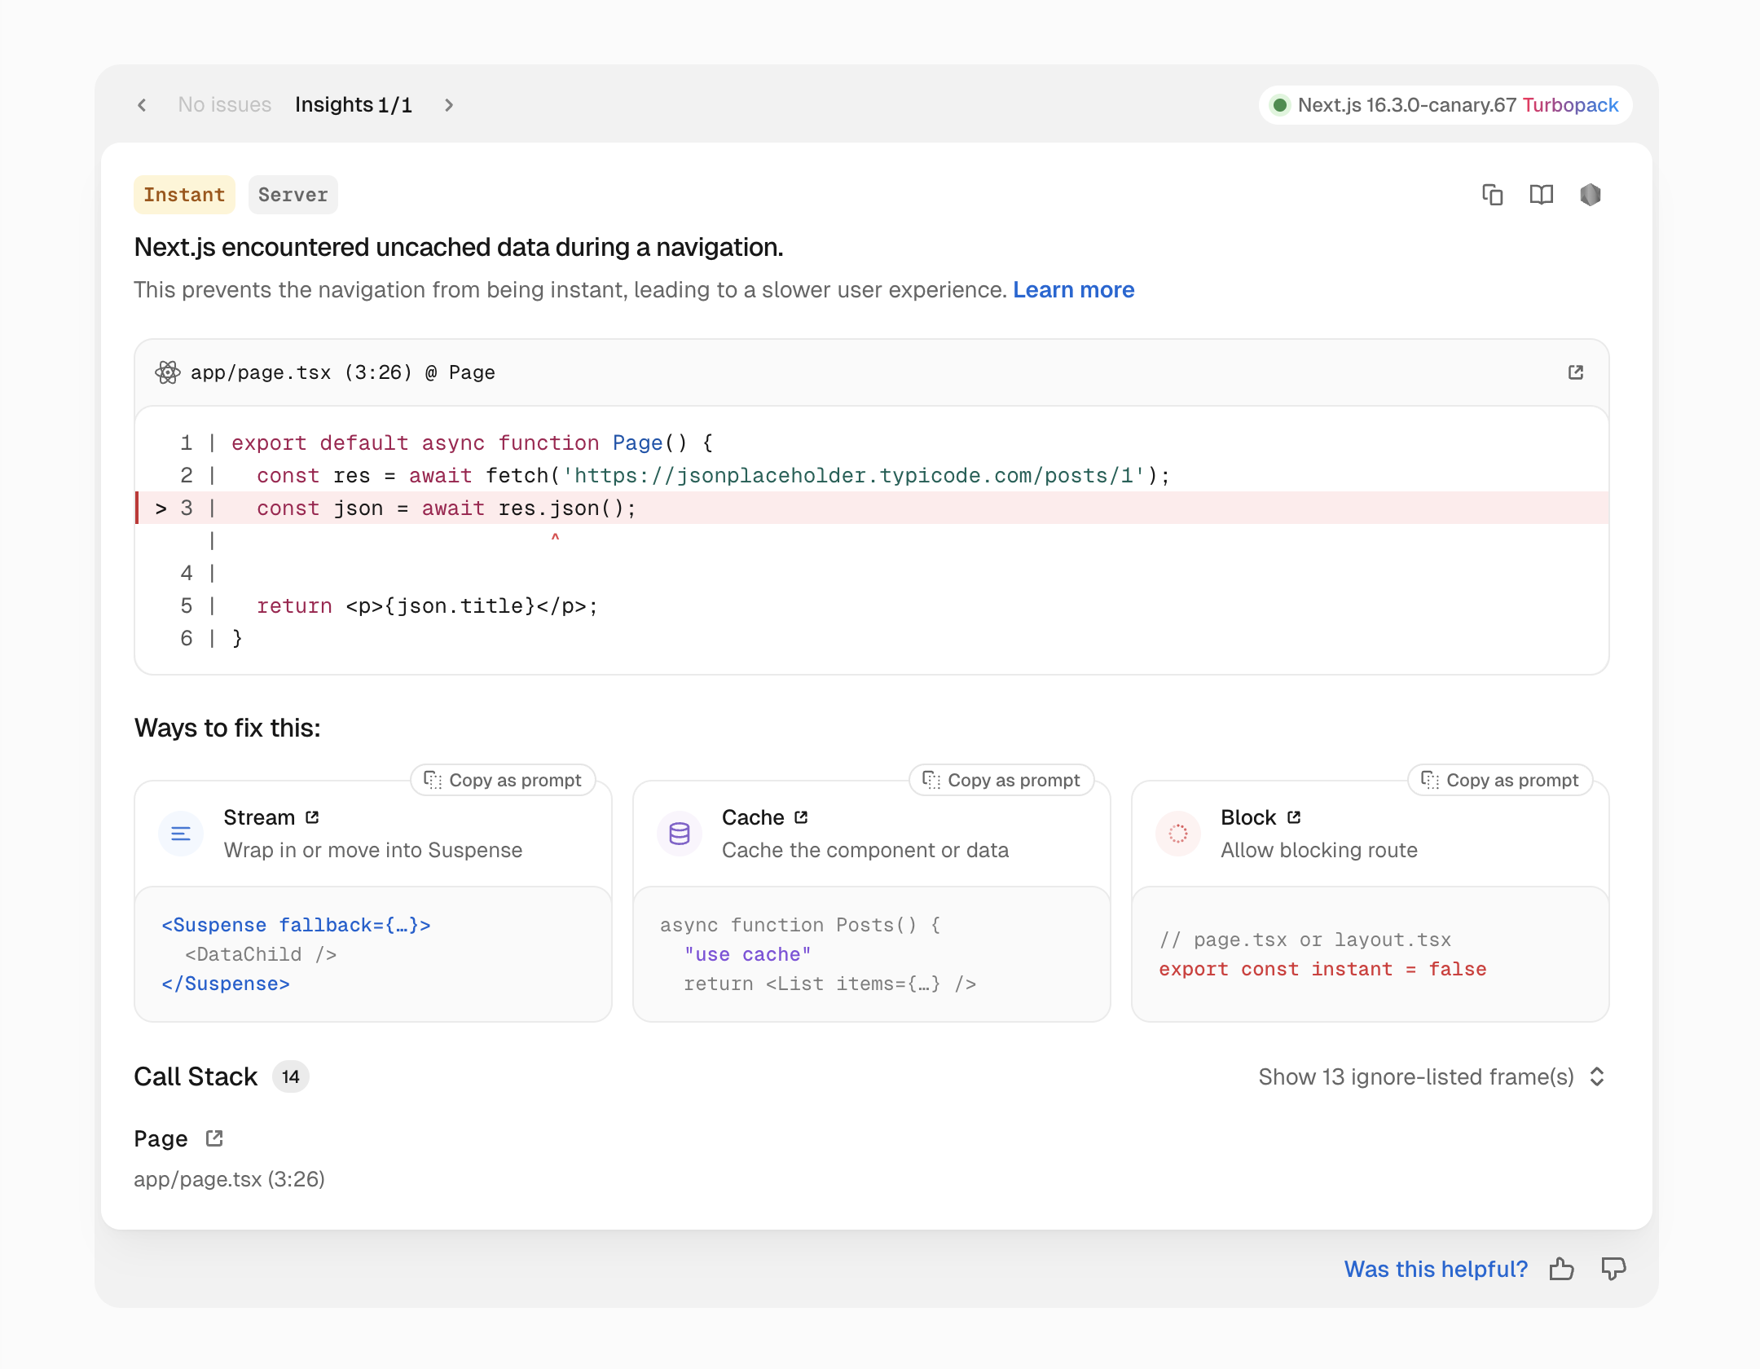Click the React atom icon in the code frame header
The width and height of the screenshot is (1760, 1369).
(167, 372)
